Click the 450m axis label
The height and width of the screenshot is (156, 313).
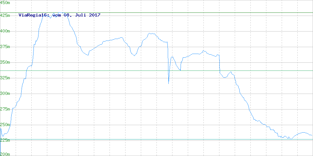(x=5, y=3)
